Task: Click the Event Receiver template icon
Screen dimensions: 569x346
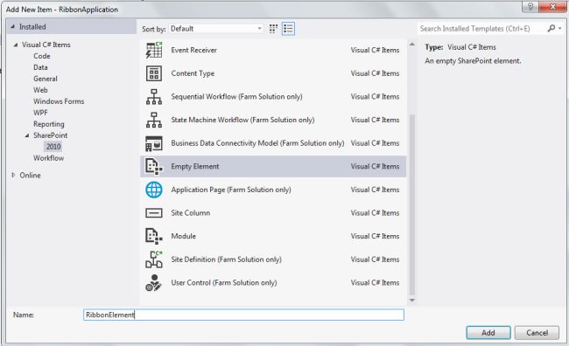Action: tap(154, 50)
